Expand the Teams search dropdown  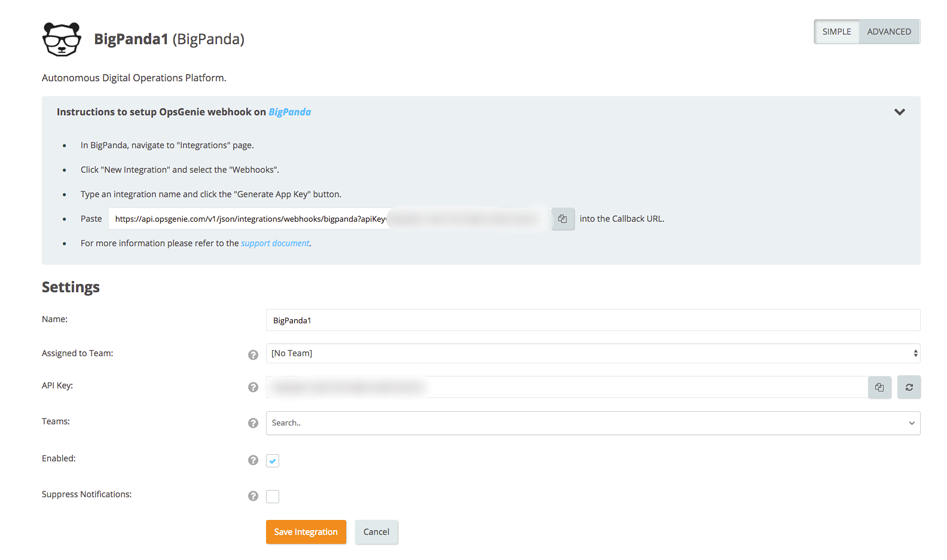(x=593, y=423)
